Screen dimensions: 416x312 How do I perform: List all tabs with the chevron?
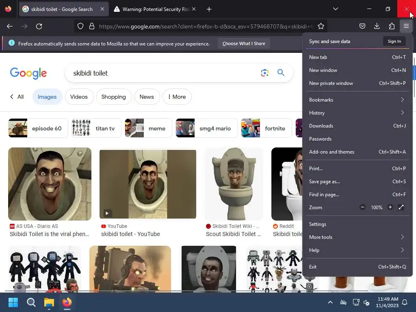coord(335,9)
